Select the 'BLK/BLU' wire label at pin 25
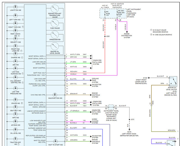Screen dimensions: 180x146 click(73, 123)
